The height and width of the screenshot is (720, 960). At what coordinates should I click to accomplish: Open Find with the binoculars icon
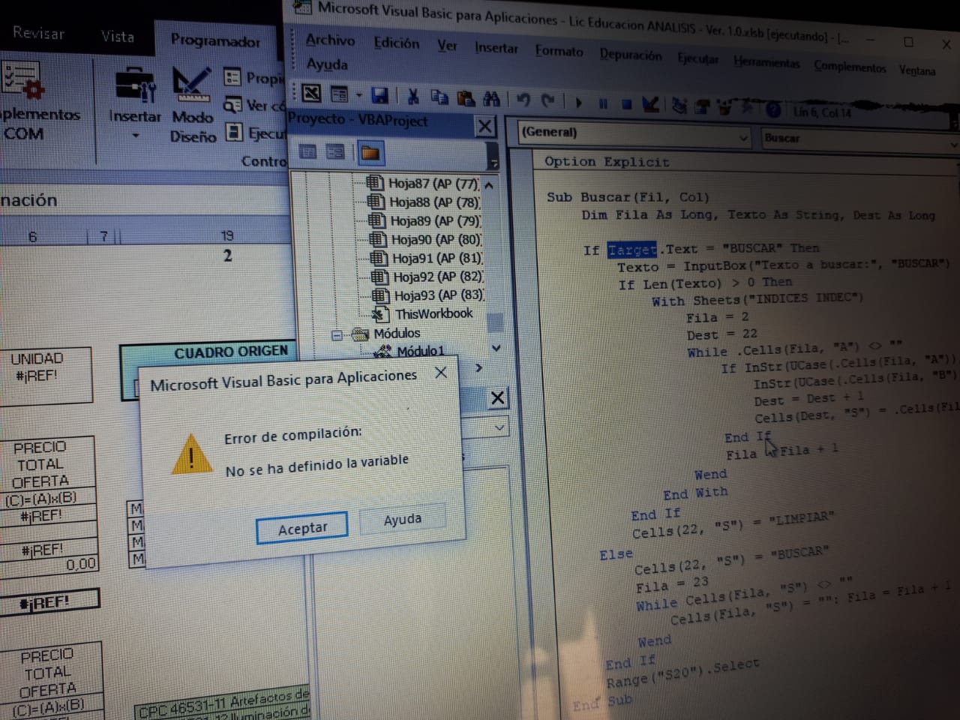coord(491,98)
